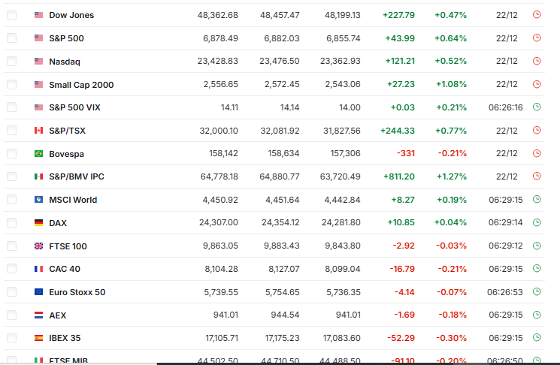This screenshot has width=560, height=365.
Task: Click the red clock icon for S&P/BMV IPC
Action: click(x=537, y=176)
